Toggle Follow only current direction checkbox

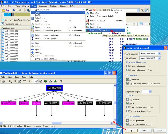point(127,83)
